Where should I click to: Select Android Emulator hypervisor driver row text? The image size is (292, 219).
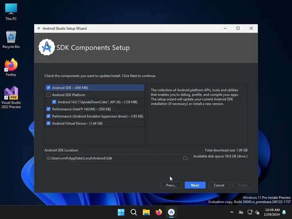pos(98,116)
